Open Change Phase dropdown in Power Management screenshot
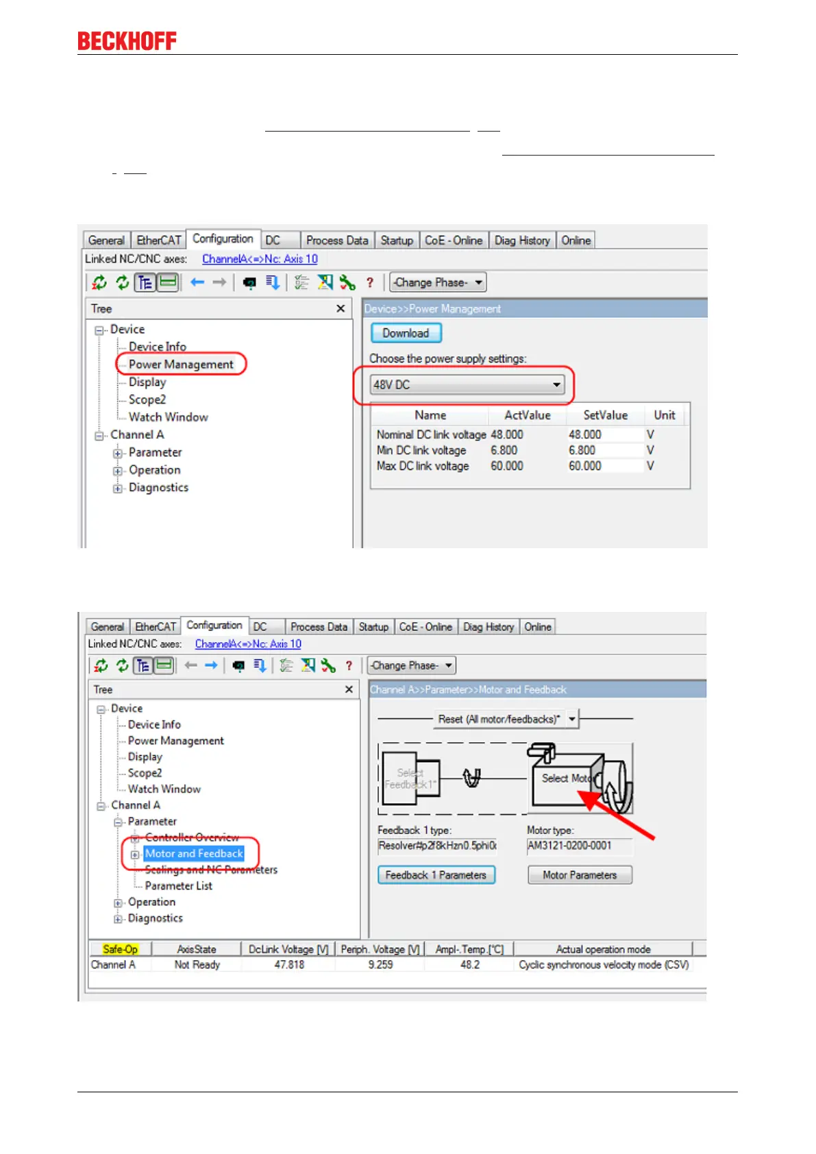The width and height of the screenshot is (816, 1154). (438, 282)
